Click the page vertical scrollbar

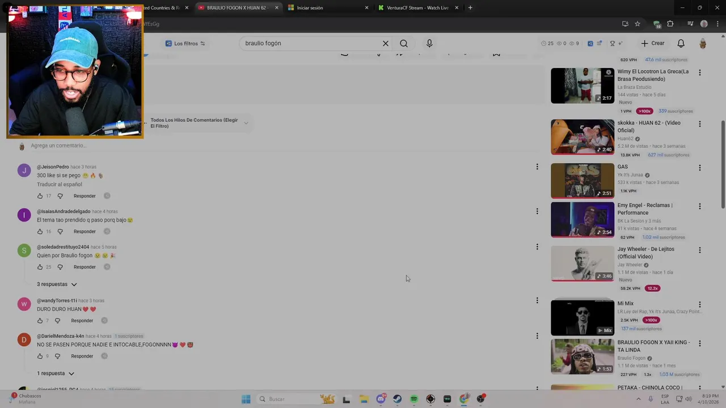point(723,164)
